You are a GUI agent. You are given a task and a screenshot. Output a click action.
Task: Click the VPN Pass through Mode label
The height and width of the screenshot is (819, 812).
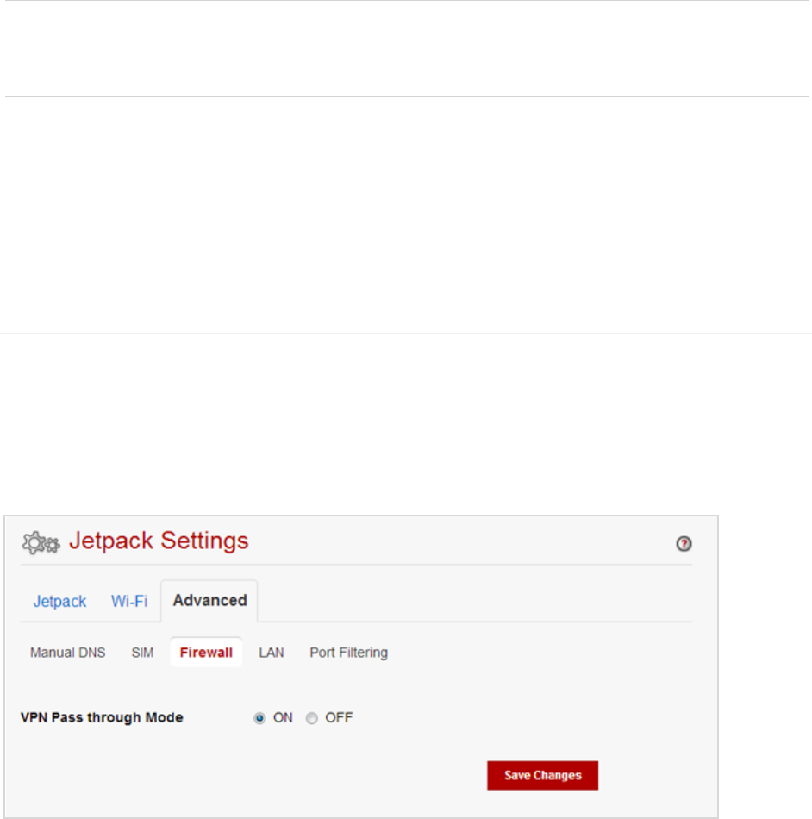(x=102, y=717)
